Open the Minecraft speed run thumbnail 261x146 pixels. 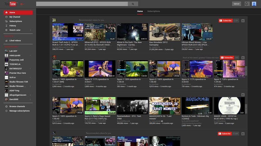coord(100,32)
